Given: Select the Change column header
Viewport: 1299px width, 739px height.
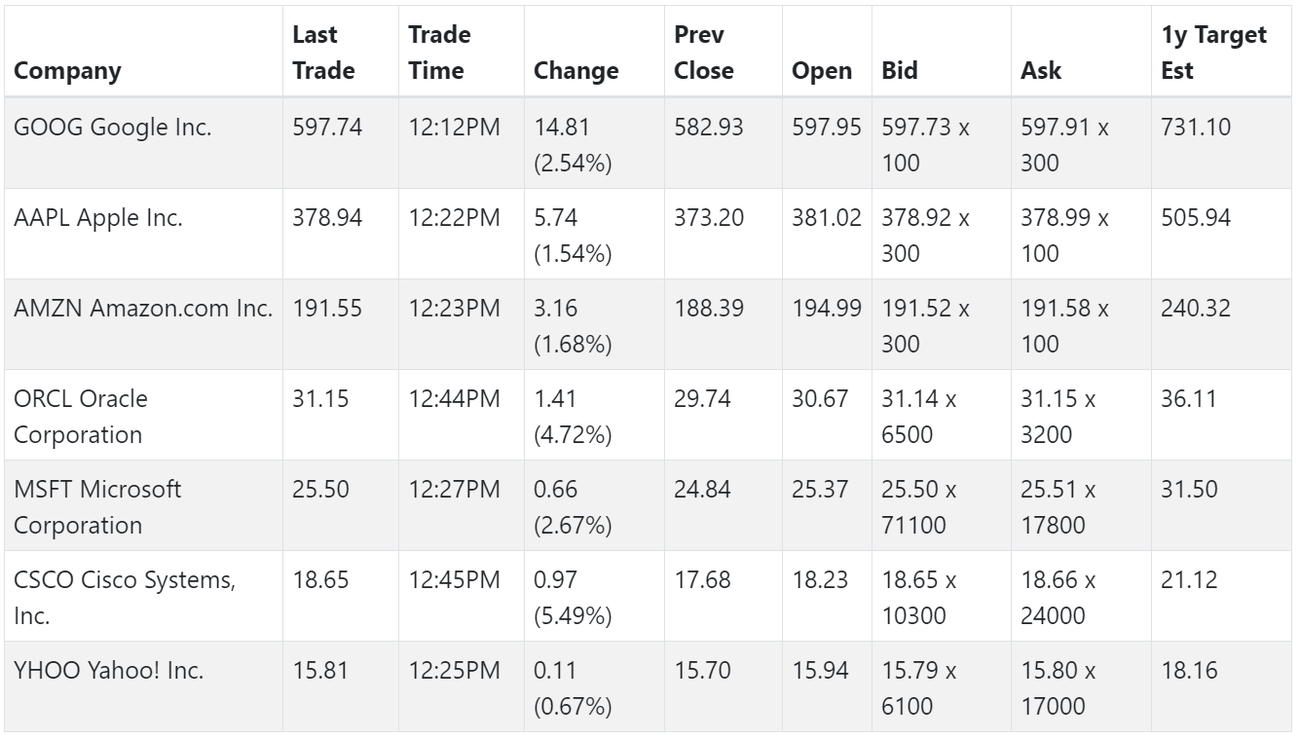Looking at the screenshot, I should [x=594, y=52].
